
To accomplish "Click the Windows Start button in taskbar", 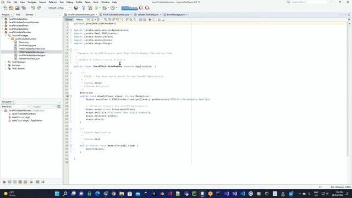I will [57, 194].
